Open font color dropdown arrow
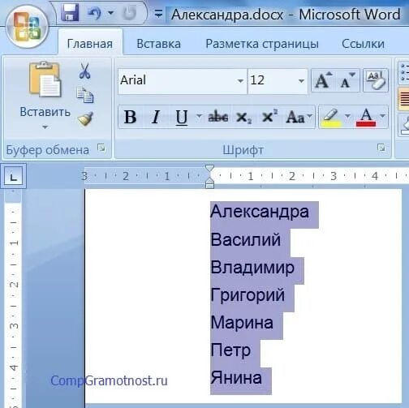This screenshot has width=409, height=408. click(382, 117)
